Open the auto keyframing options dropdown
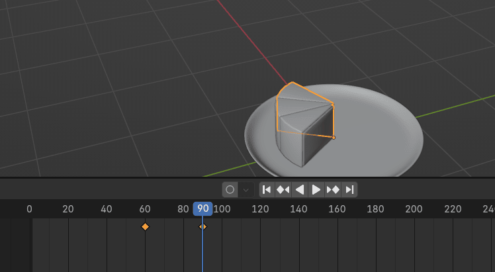The width and height of the screenshot is (495, 272). coord(246,190)
